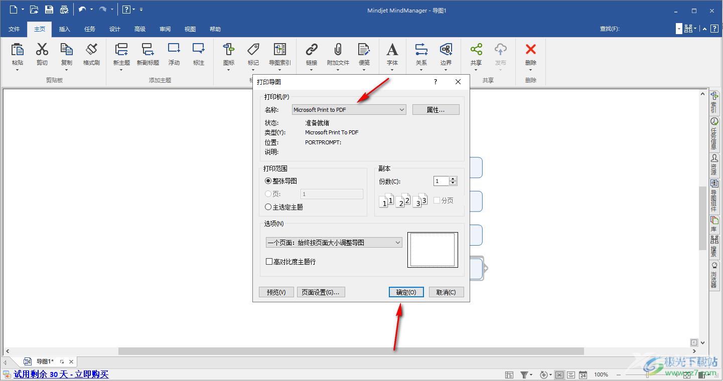Click the Share (共享) icon

coord(476,49)
